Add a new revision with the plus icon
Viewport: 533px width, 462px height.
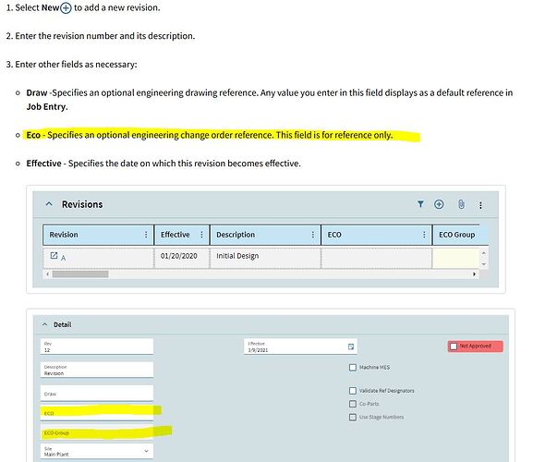[x=439, y=204]
